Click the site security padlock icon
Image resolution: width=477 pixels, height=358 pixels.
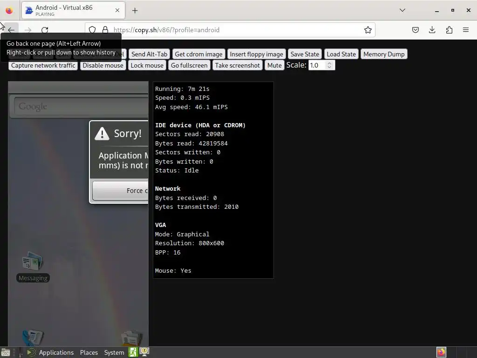tap(105, 30)
